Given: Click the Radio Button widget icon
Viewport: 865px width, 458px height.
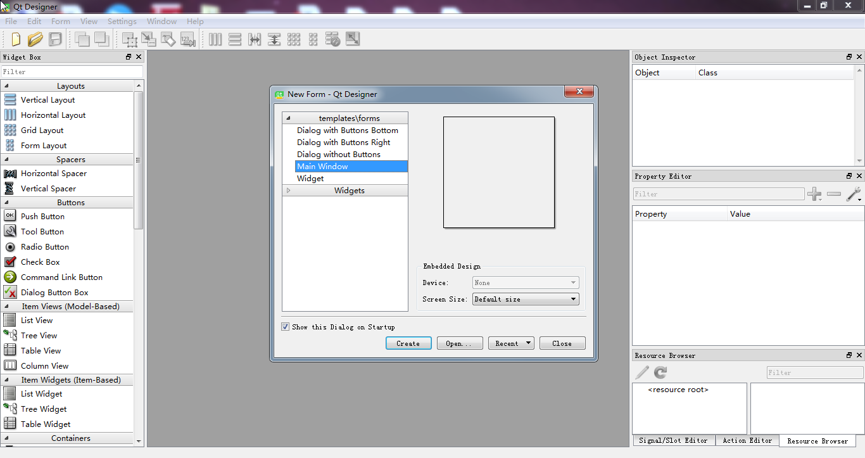Looking at the screenshot, I should (10, 246).
